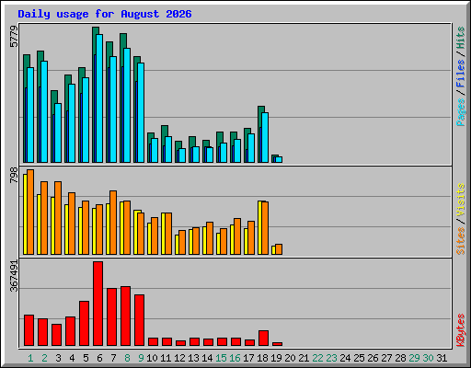Select the orange sites bar for day 19
Image resolution: width=471 pixels, height=368 pixels.
(x=279, y=249)
